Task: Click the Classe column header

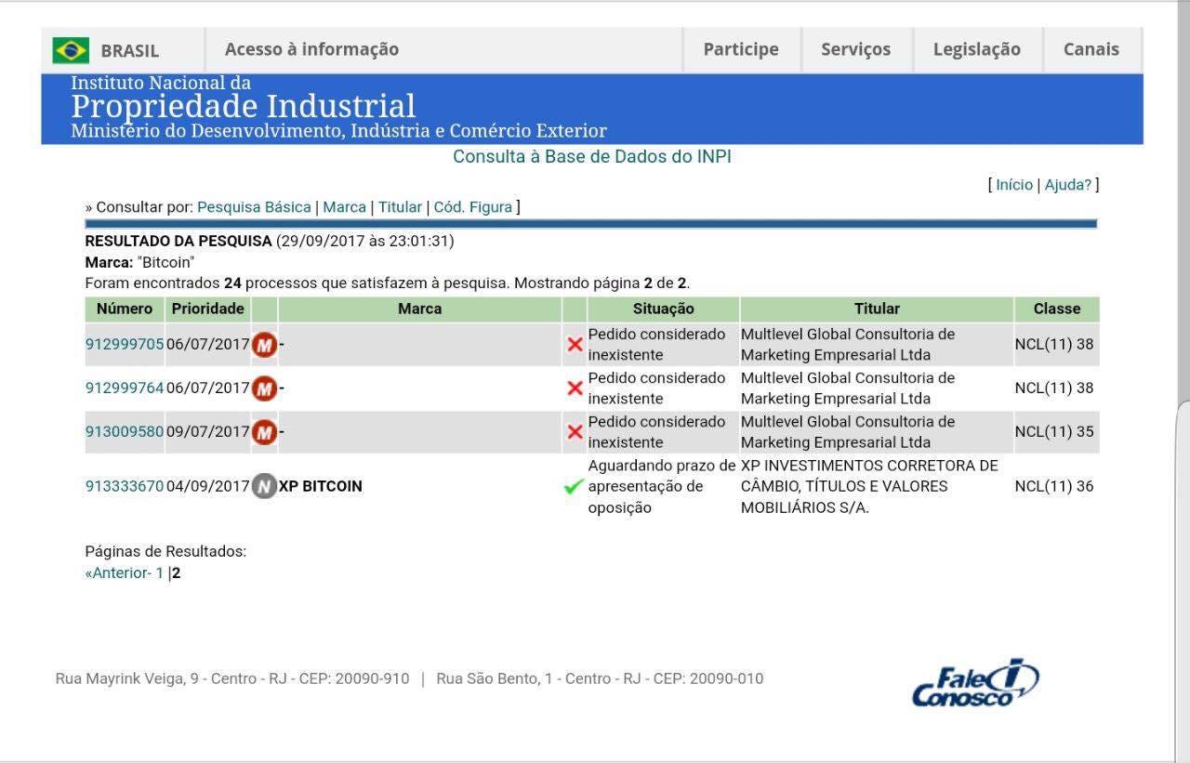Action: pos(1057,309)
